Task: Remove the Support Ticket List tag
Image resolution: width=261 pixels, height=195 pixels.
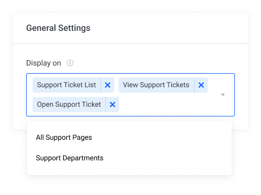Action: click(x=108, y=85)
